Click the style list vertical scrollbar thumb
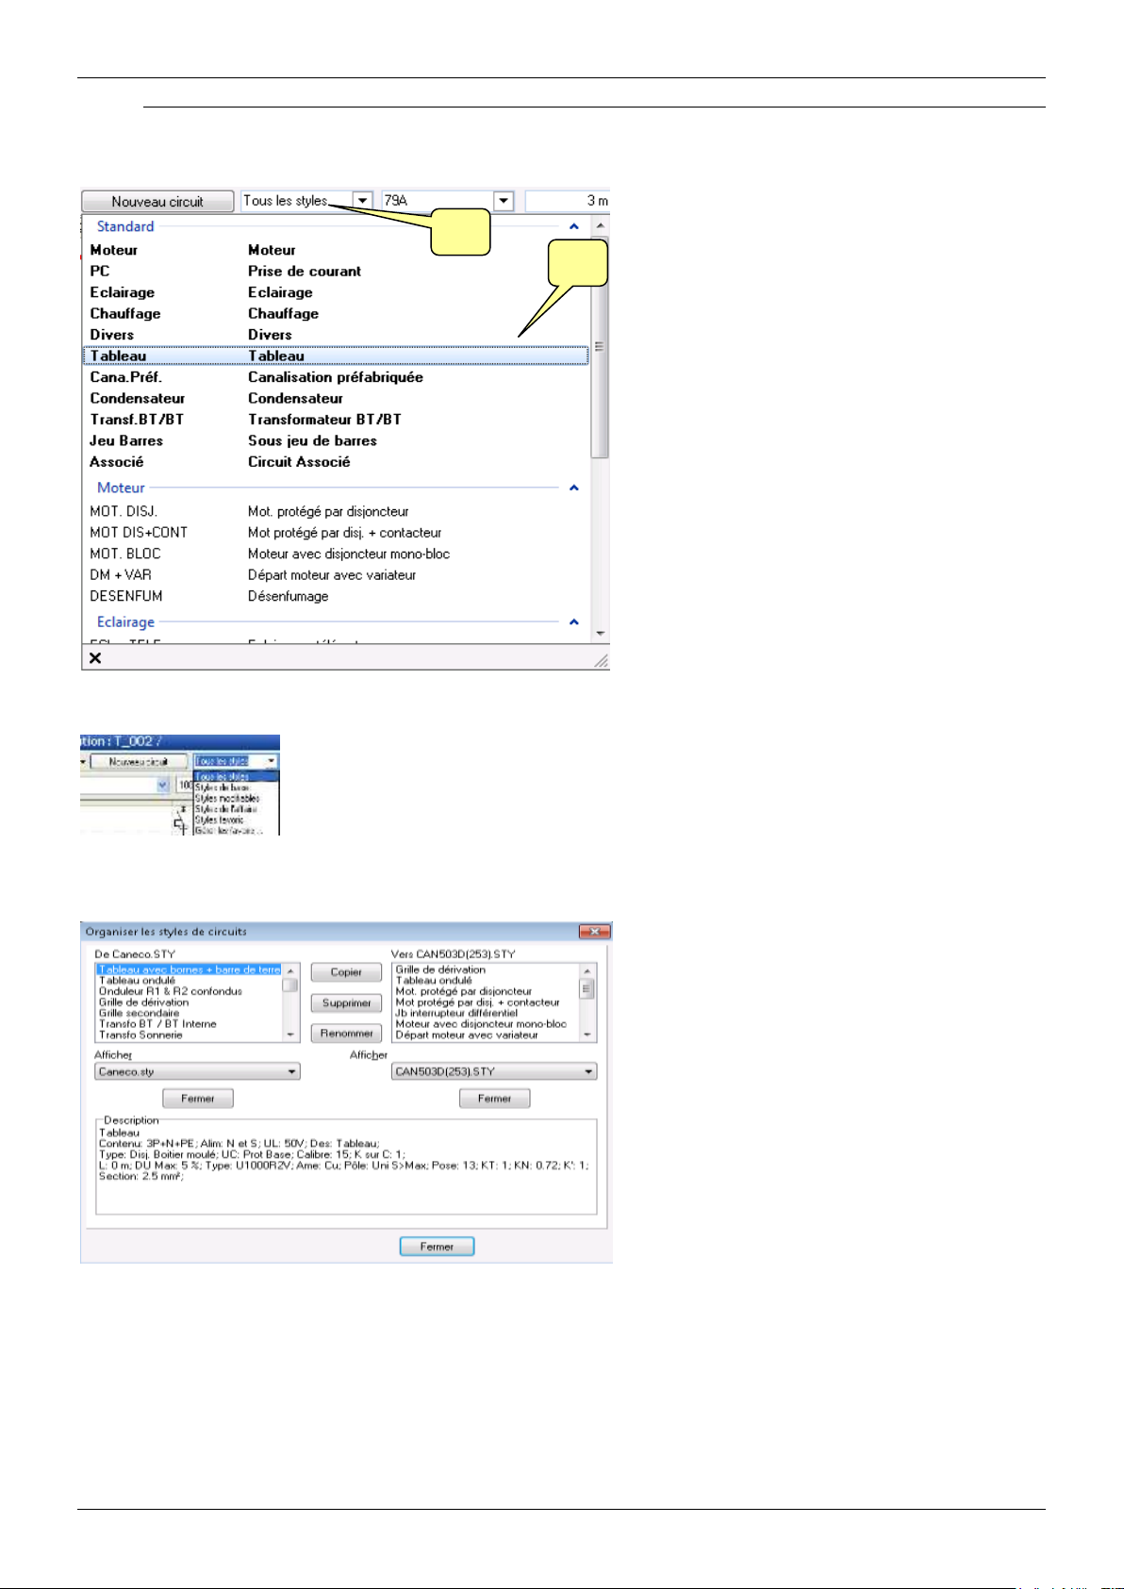Viewport: 1124px width, 1589px height. [x=601, y=347]
